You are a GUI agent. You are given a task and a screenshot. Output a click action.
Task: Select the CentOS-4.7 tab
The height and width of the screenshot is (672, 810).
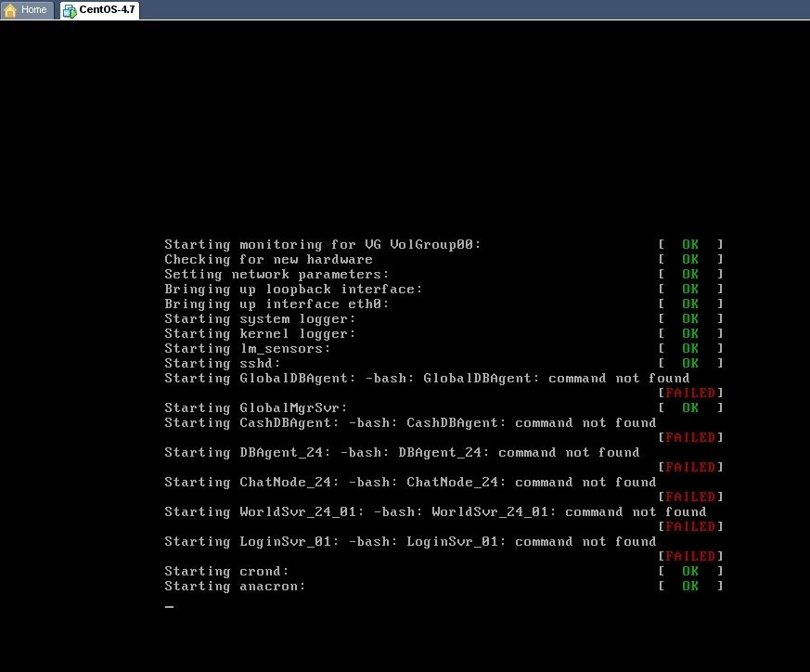97,10
